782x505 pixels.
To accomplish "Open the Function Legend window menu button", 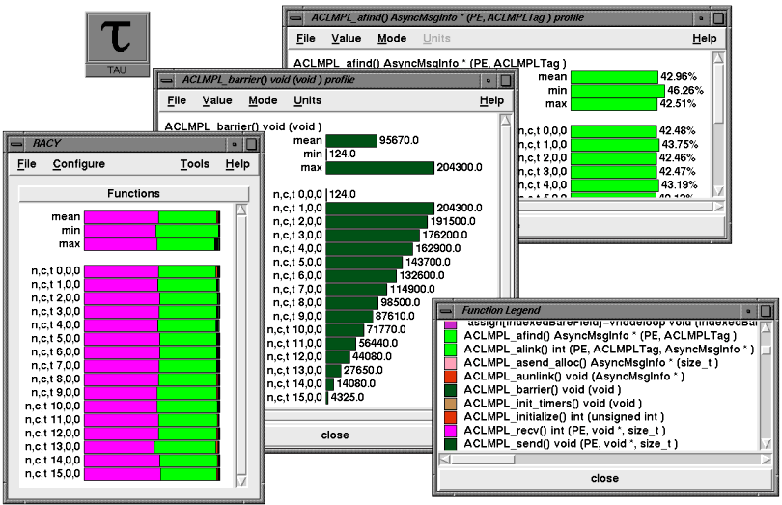I will 448,310.
